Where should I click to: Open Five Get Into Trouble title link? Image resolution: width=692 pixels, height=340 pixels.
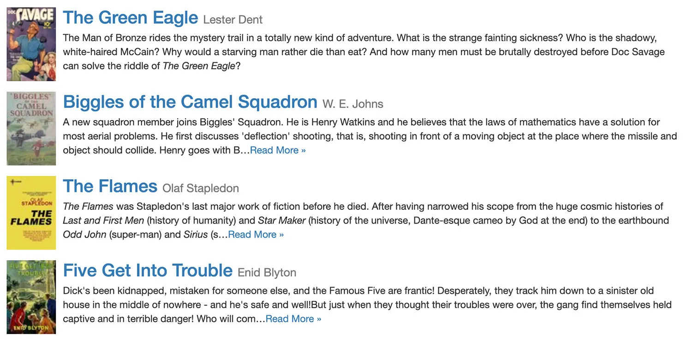click(148, 270)
